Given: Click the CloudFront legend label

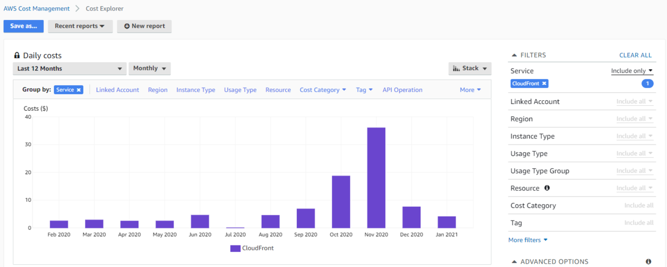Looking at the screenshot, I should (258, 248).
